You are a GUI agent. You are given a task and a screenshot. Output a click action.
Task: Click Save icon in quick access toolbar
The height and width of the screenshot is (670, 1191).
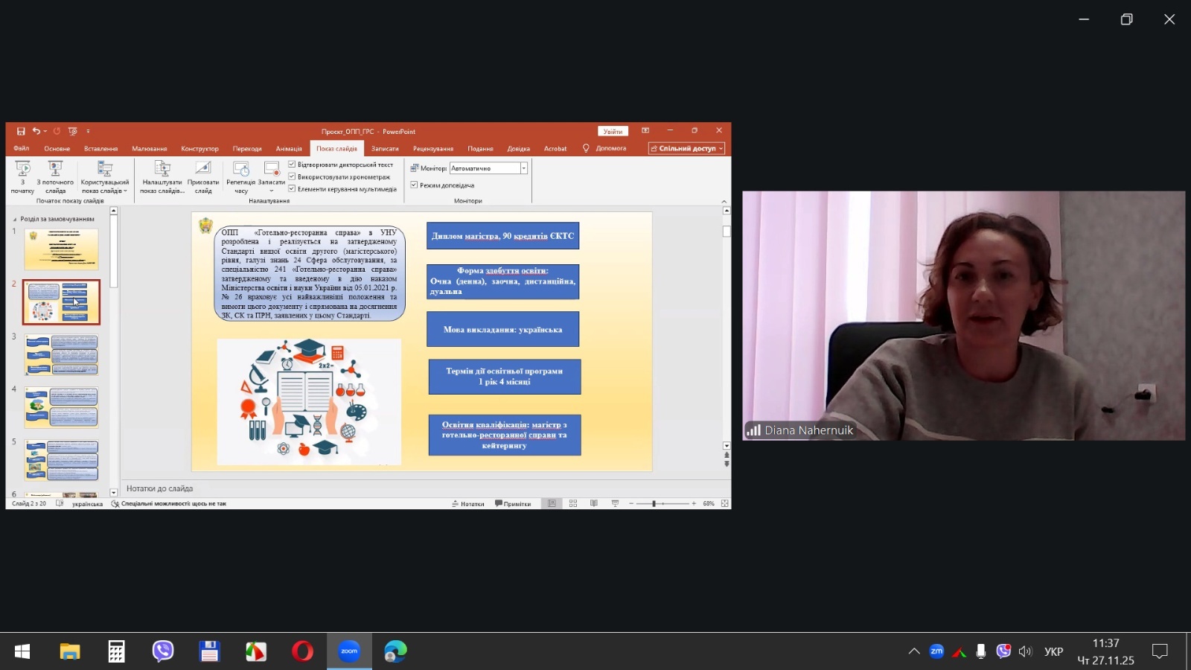point(21,131)
